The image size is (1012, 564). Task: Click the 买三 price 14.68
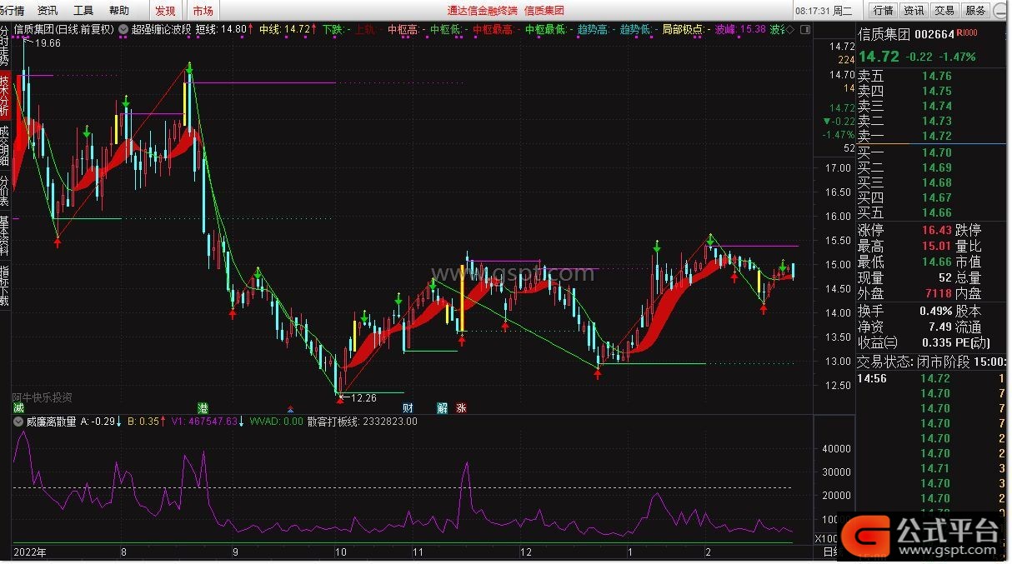click(936, 182)
